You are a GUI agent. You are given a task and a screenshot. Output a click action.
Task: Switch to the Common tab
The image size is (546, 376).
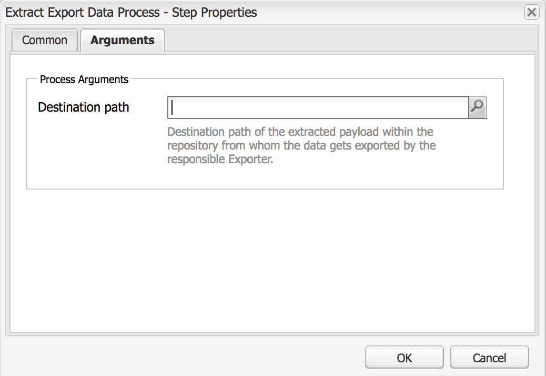pos(45,40)
